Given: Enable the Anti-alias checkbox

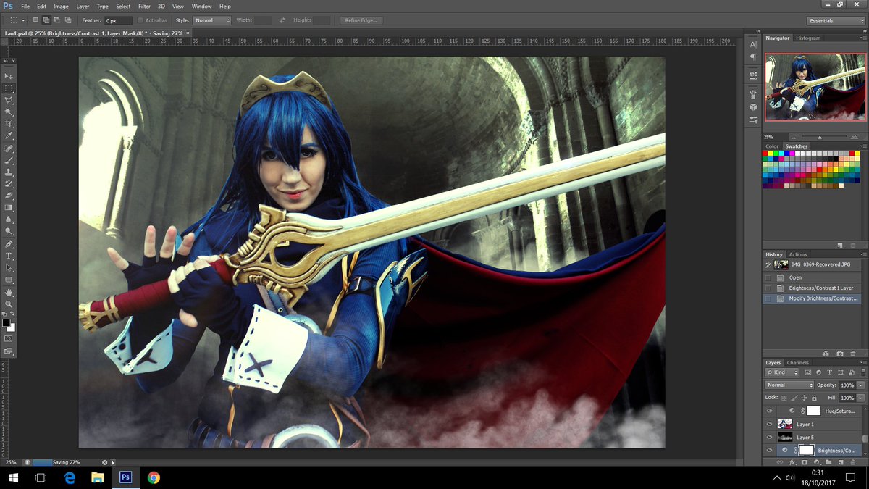Looking at the screenshot, I should coord(140,20).
